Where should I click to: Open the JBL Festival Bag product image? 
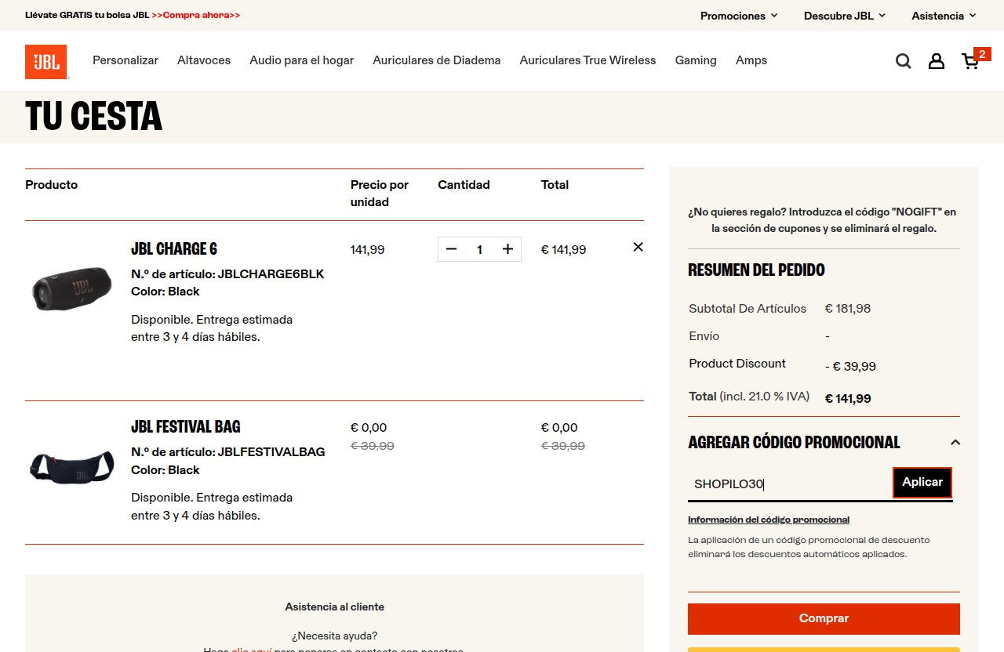click(x=72, y=467)
